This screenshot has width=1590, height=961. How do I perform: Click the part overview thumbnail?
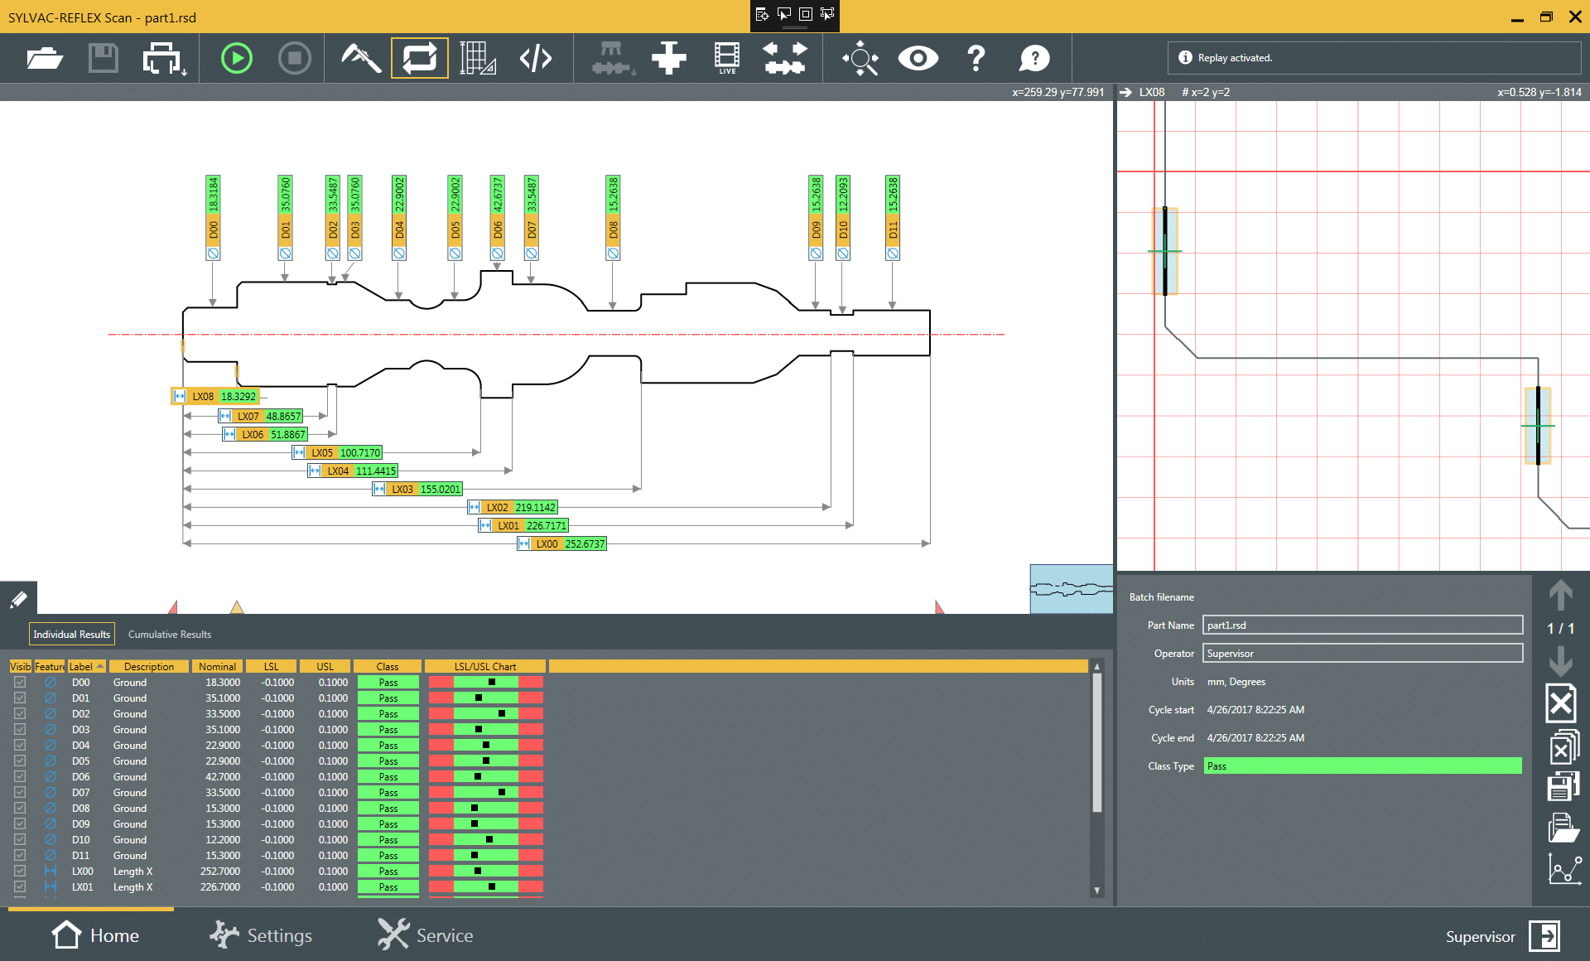1071,589
